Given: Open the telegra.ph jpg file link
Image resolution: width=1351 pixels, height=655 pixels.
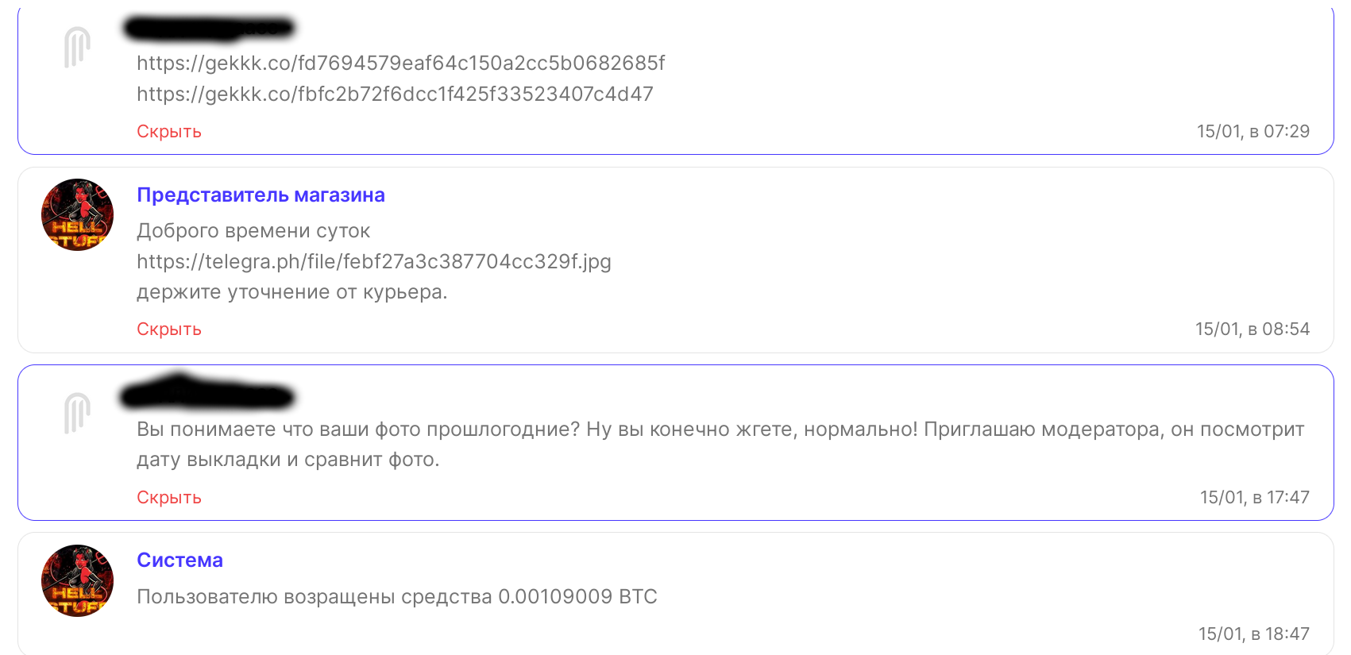Looking at the screenshot, I should (x=374, y=261).
